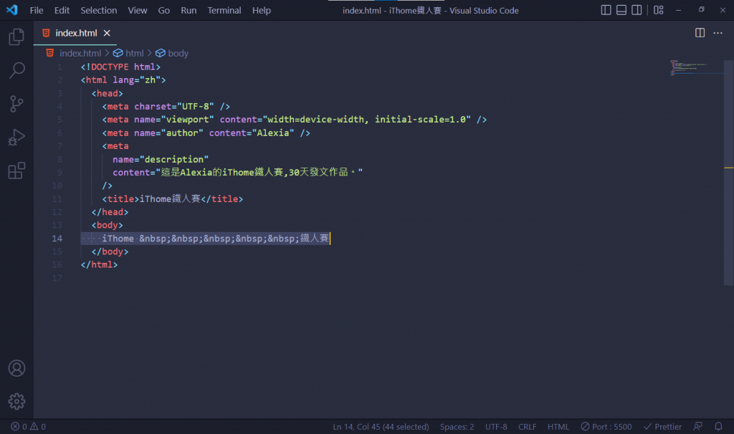
Task: Open the Go menu
Action: pyautogui.click(x=164, y=10)
